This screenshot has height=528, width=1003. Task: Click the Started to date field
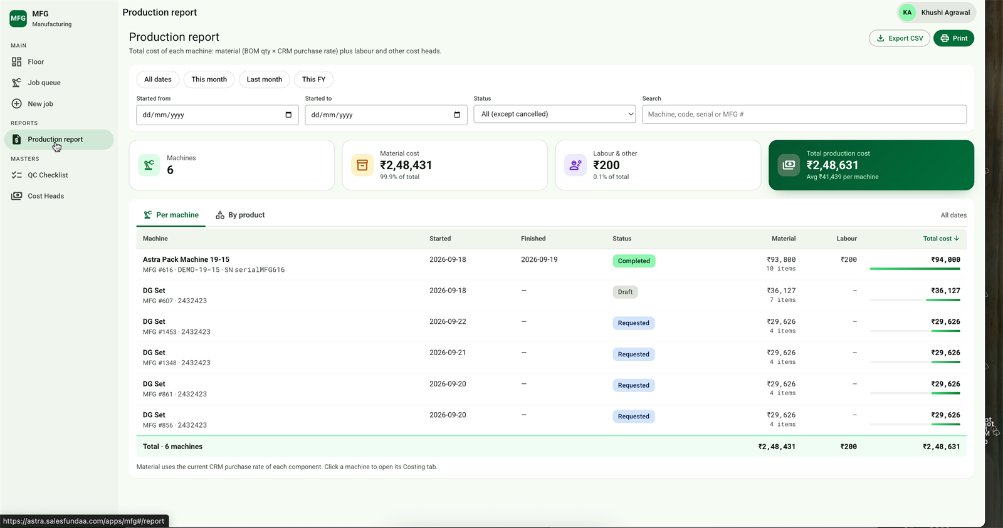(x=386, y=115)
